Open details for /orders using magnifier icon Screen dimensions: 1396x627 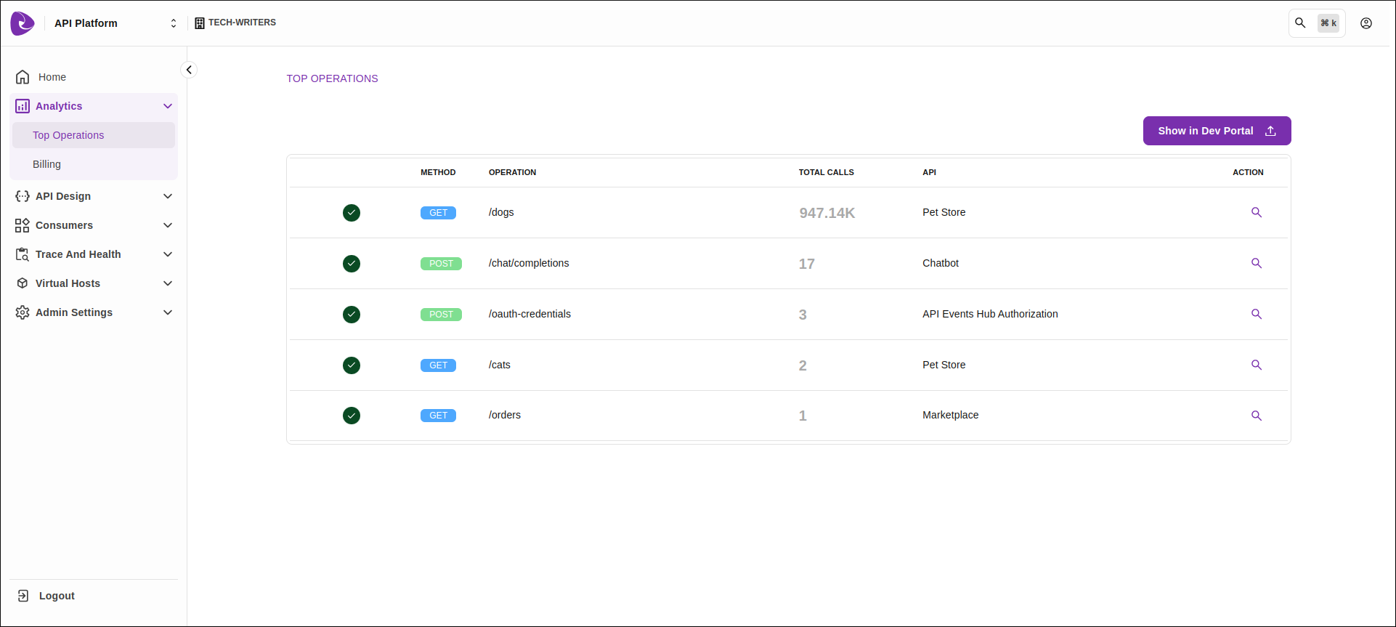point(1256,416)
